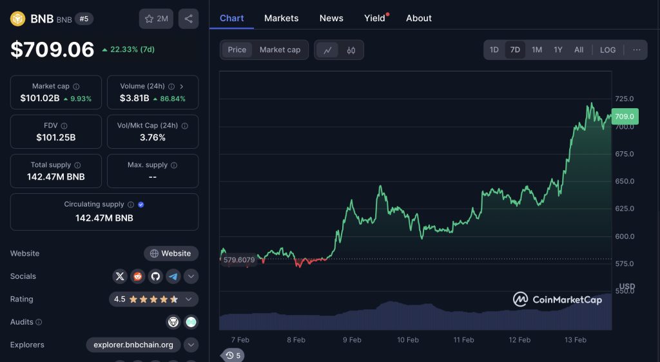Set chart range to All
660x362 pixels.
point(579,50)
